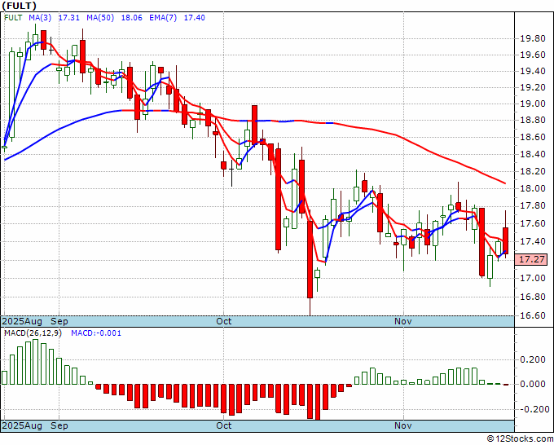Screen dimensions: 554x445
Task: Click the current price tag 17.27
Action: [x=532, y=259]
